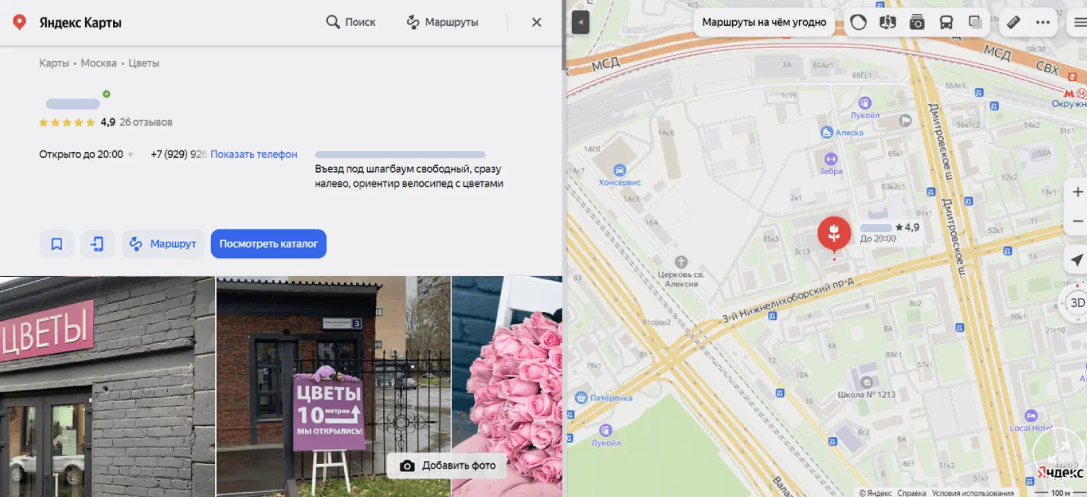1087x497 pixels.
Task: Toggle the 3D map view
Action: (1078, 303)
